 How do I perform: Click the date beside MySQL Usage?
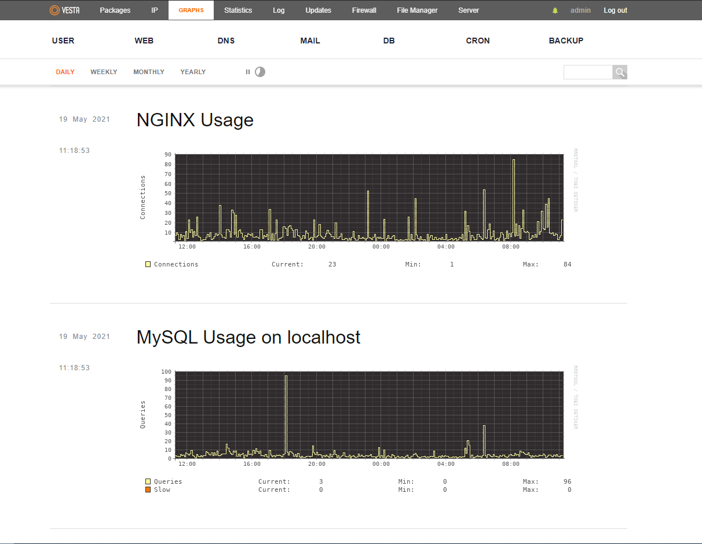pyautogui.click(x=85, y=337)
